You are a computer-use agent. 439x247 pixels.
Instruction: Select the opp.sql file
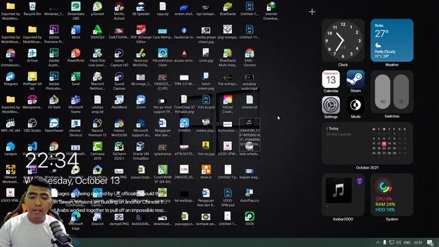tap(163, 8)
